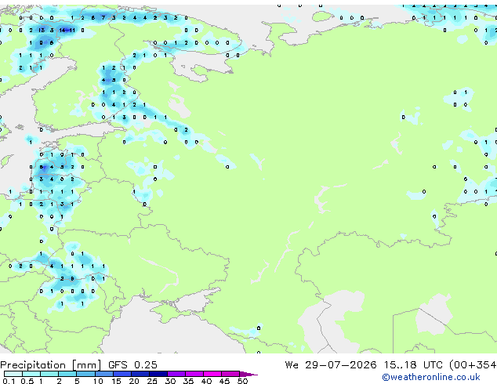Click the We 29-07-2026 date label
497x384 pixels.
point(331,365)
